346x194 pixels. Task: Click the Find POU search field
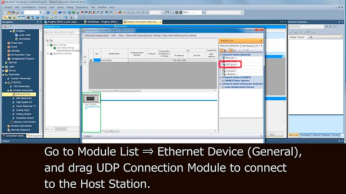[306, 26]
